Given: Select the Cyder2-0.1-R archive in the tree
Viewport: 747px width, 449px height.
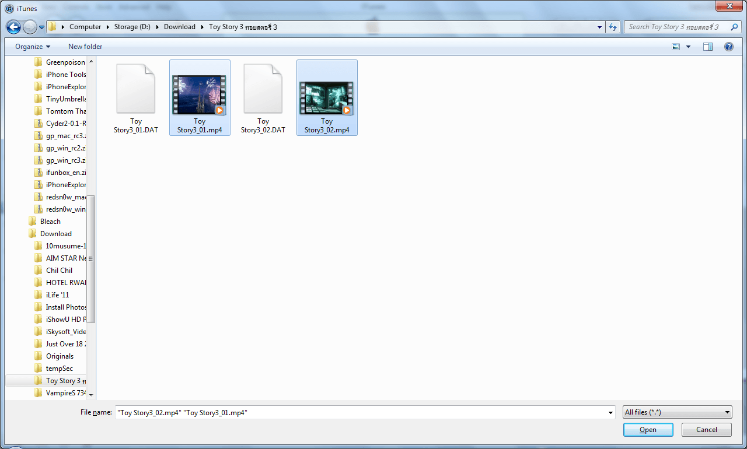Looking at the screenshot, I should pyautogui.click(x=60, y=124).
